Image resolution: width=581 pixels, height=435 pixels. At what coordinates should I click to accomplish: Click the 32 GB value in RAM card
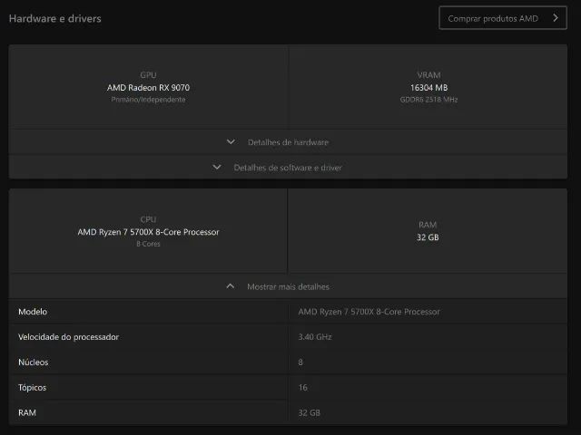click(428, 237)
